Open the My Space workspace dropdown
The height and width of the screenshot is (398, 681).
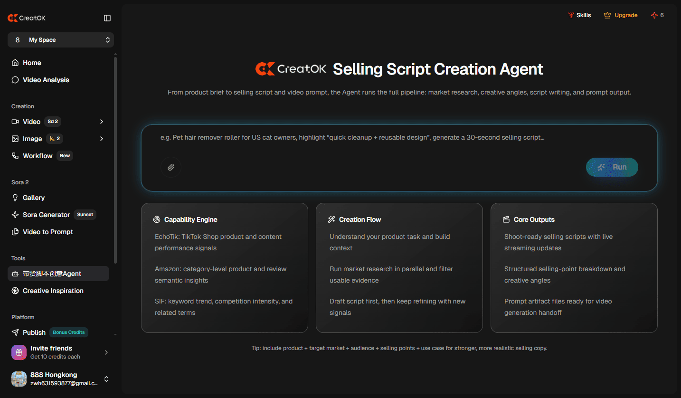coord(61,40)
